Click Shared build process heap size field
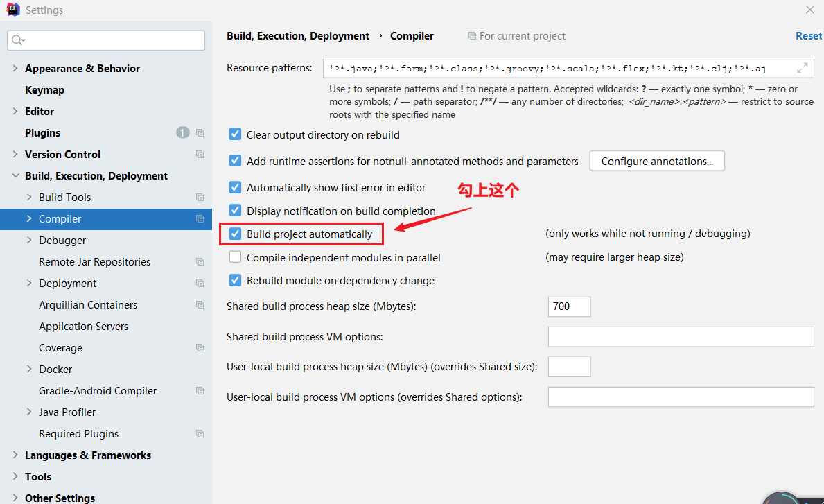The image size is (824, 504). tap(569, 306)
